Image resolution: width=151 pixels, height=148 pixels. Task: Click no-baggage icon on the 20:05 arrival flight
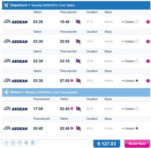(x=78, y=42)
